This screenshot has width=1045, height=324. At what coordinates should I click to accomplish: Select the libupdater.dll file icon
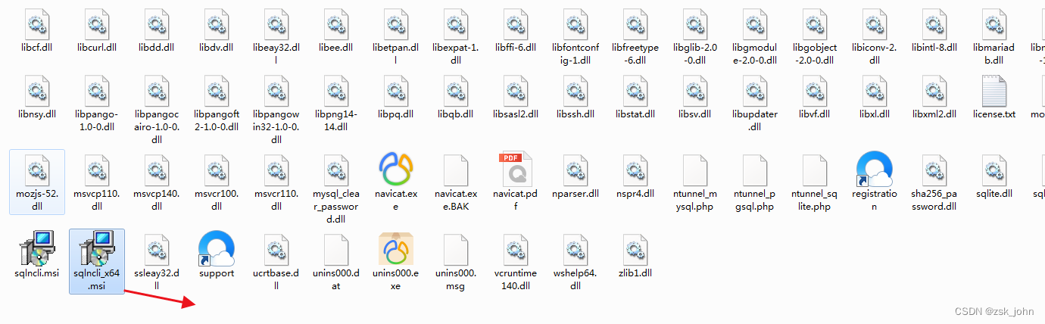754,91
